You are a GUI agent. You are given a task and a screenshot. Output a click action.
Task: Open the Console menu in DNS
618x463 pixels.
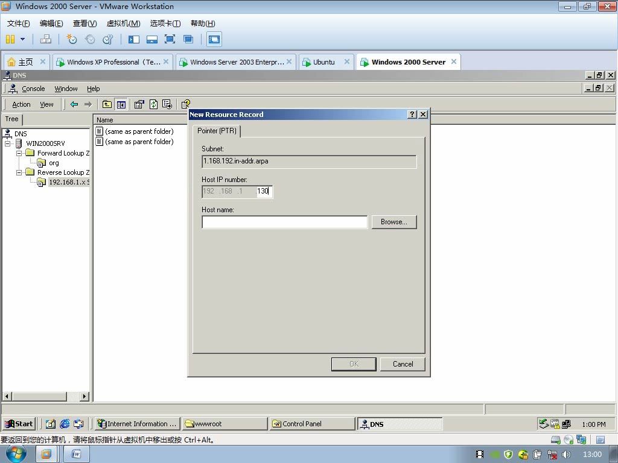33,89
